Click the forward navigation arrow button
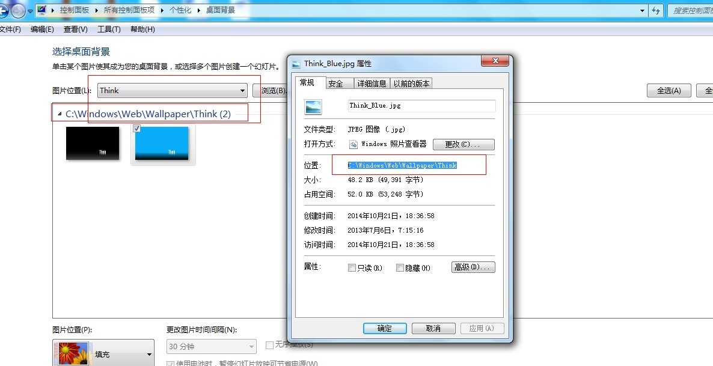 point(18,11)
